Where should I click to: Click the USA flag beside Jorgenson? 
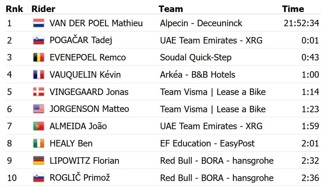coord(38,109)
